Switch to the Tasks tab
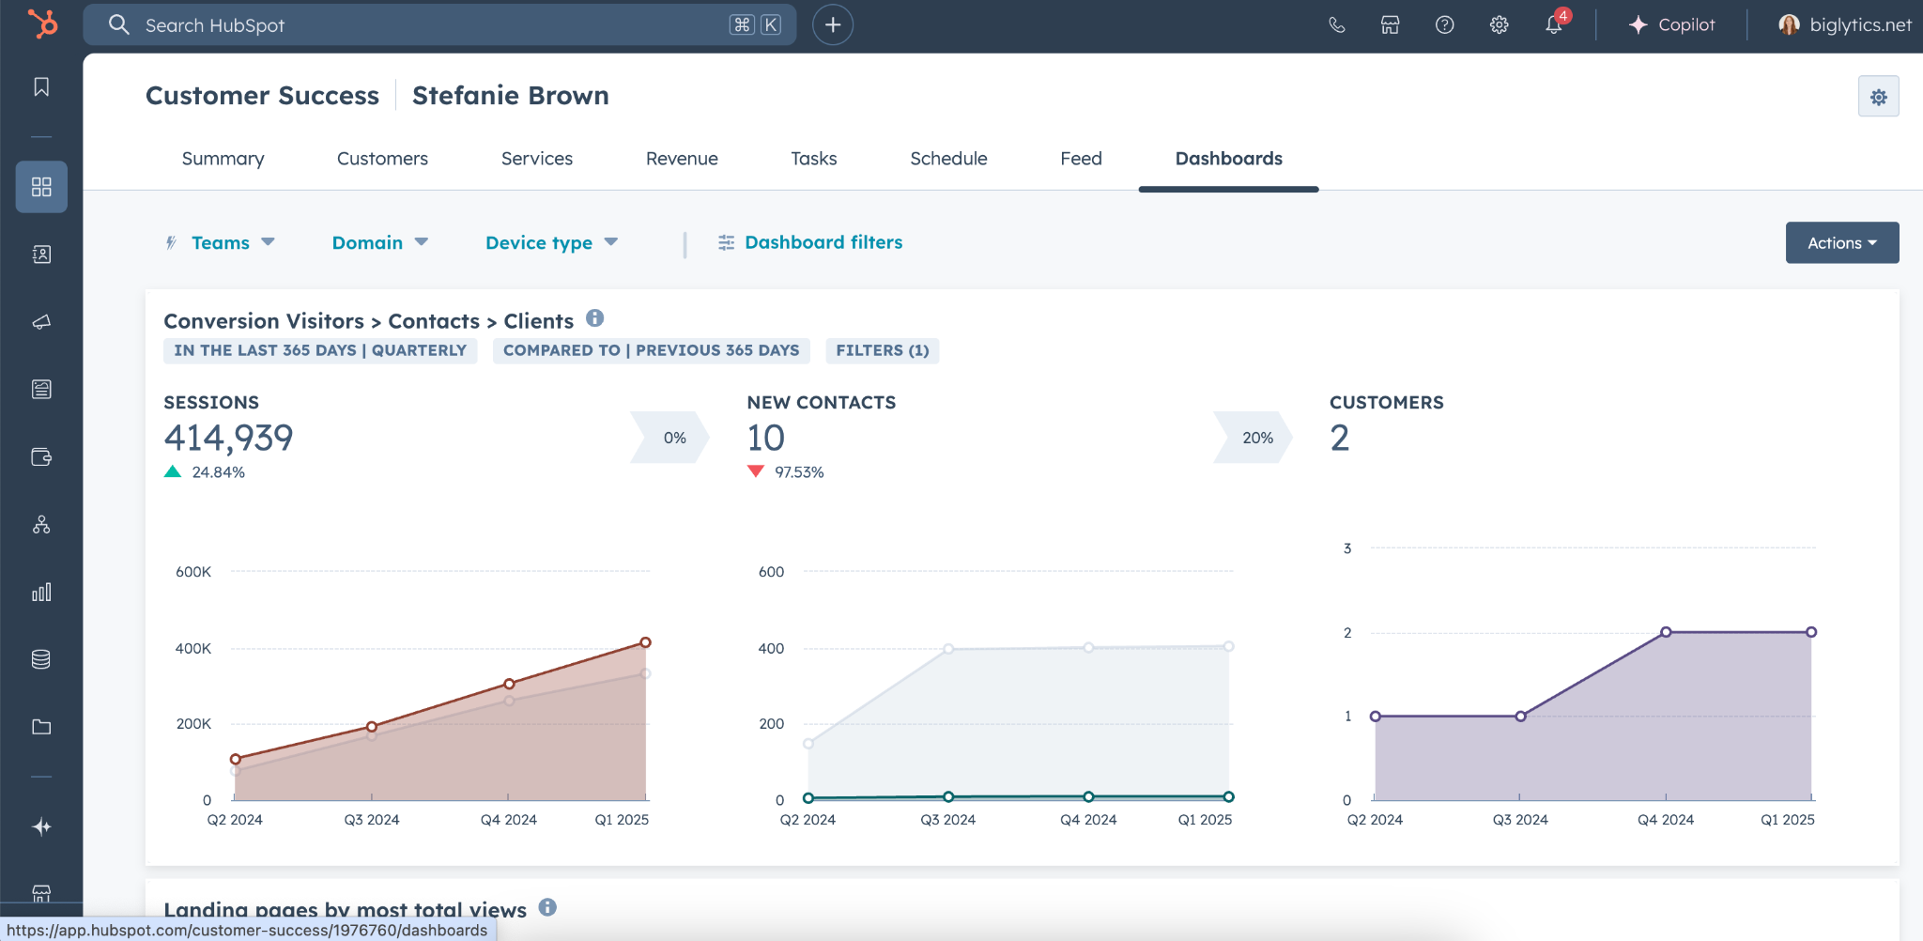 [x=814, y=159]
